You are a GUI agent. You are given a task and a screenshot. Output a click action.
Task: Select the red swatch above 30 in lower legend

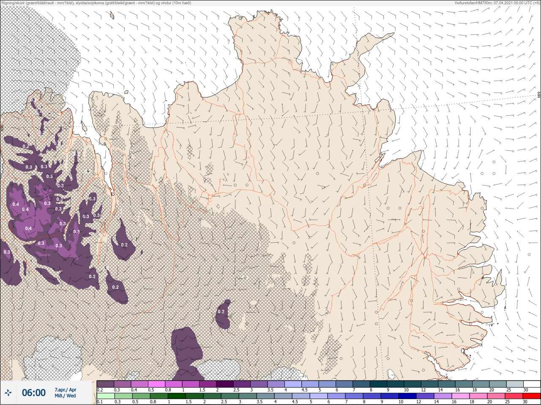point(532,397)
